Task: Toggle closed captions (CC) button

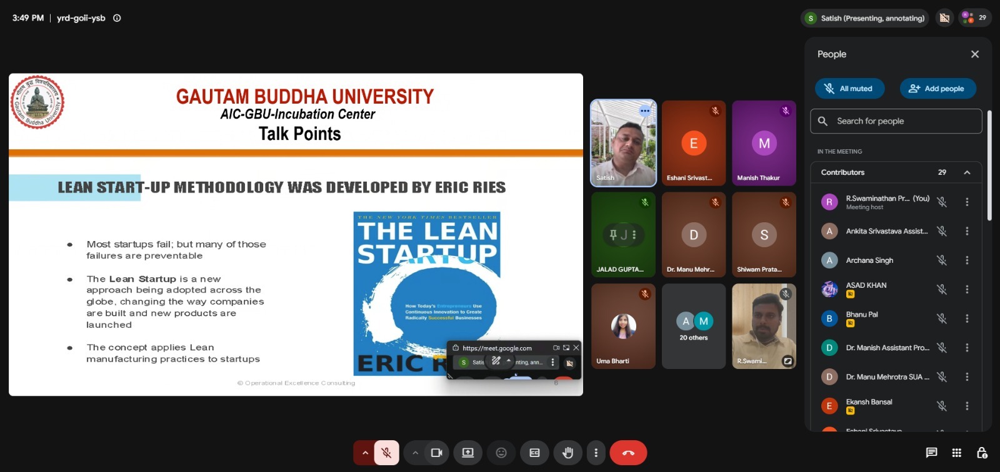Action: (534, 453)
